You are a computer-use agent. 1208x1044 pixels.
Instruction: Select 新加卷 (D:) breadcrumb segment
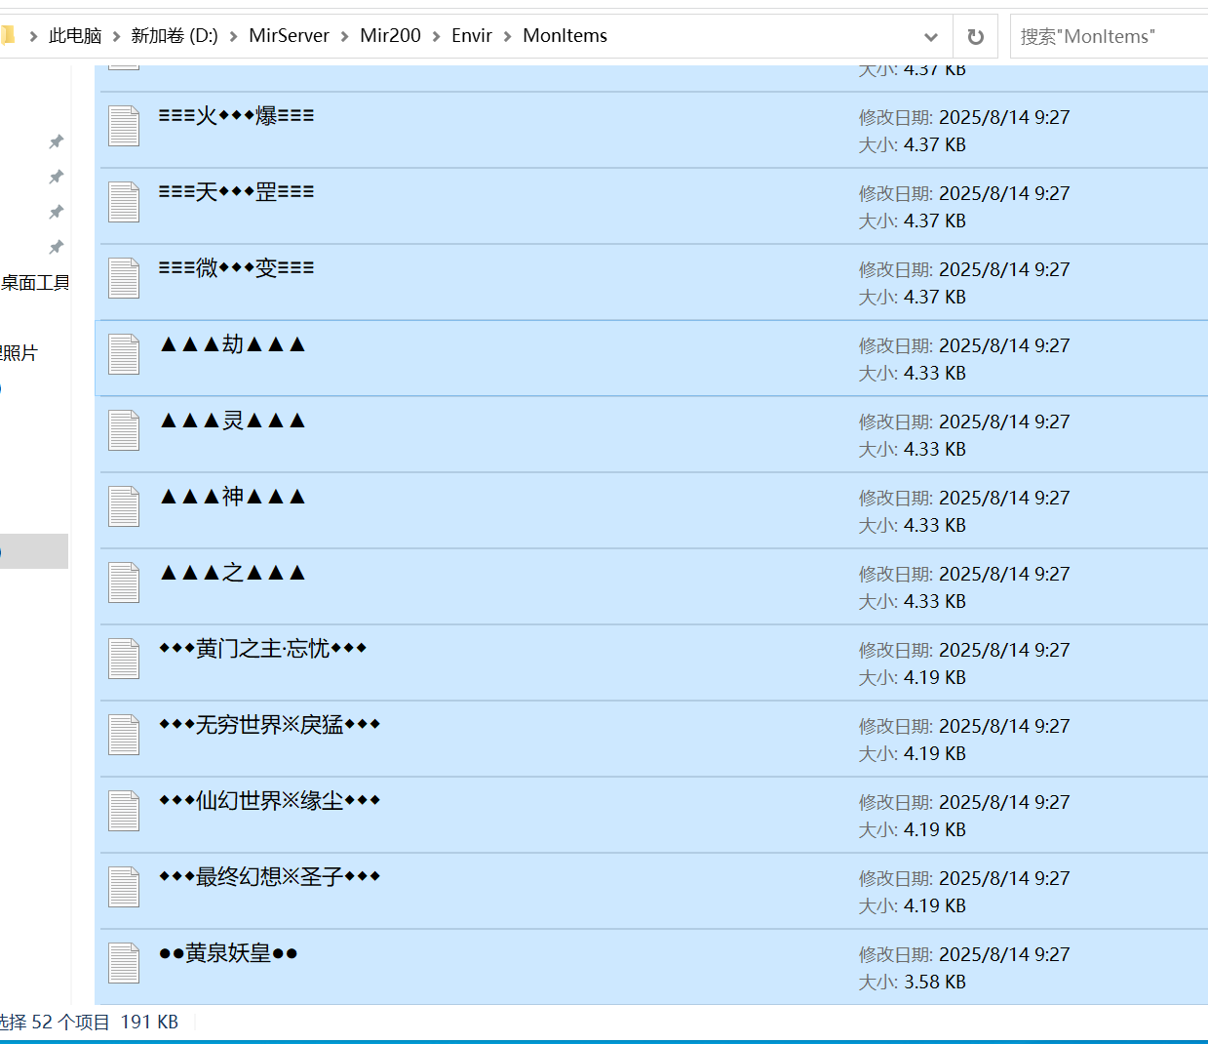click(175, 36)
